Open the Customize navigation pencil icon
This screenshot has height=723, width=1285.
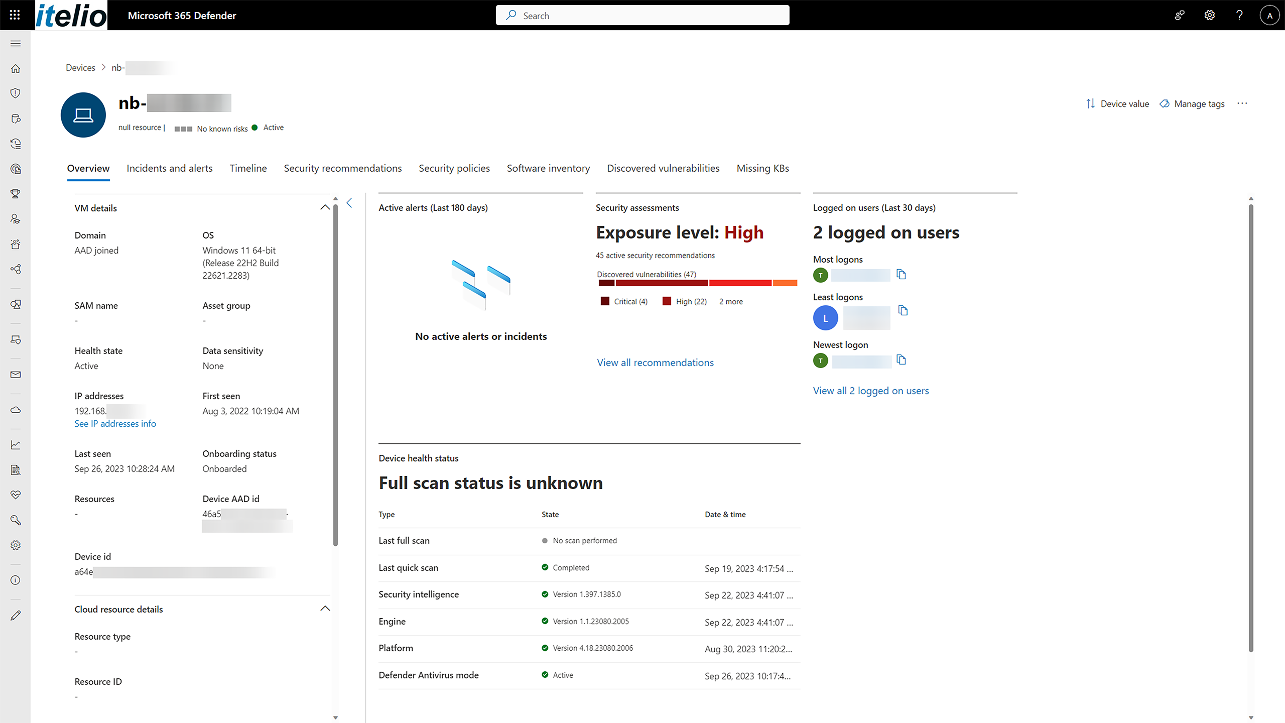coord(16,615)
